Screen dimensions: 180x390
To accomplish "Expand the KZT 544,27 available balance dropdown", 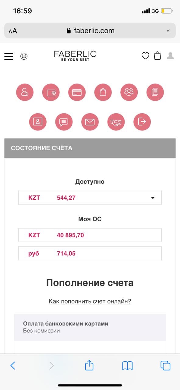I will tap(90, 198).
